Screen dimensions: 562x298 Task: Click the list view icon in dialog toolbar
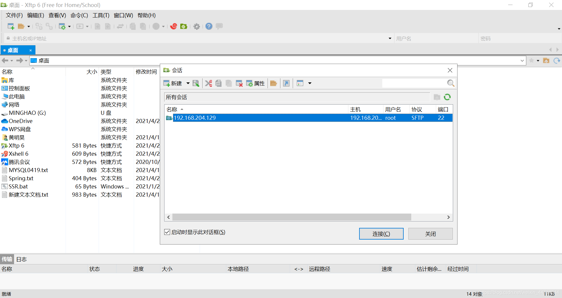point(300,84)
